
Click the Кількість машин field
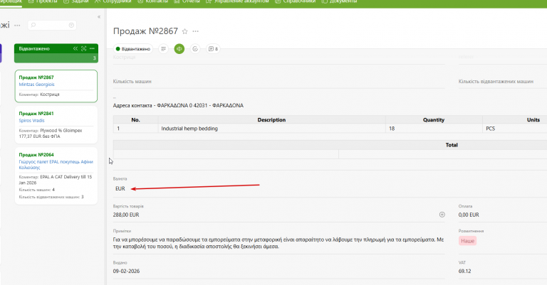click(x=278, y=82)
